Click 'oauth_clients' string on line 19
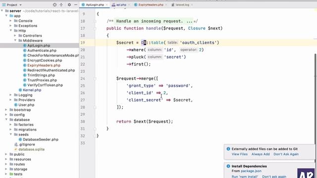317x178 pixels. pos(199,43)
